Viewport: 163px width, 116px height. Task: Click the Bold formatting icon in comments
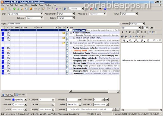coord(123,32)
